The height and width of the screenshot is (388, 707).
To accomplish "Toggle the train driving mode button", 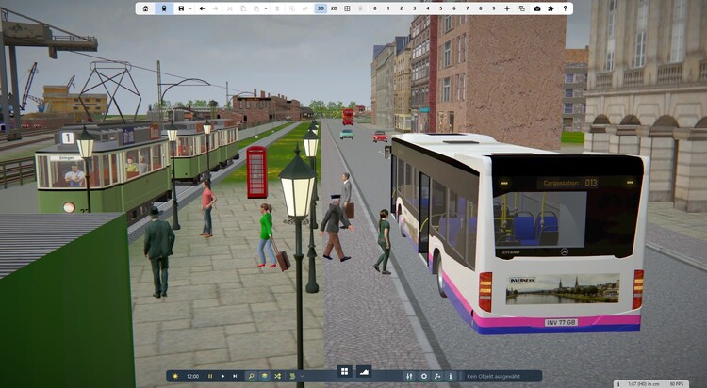I will click(x=164, y=8).
